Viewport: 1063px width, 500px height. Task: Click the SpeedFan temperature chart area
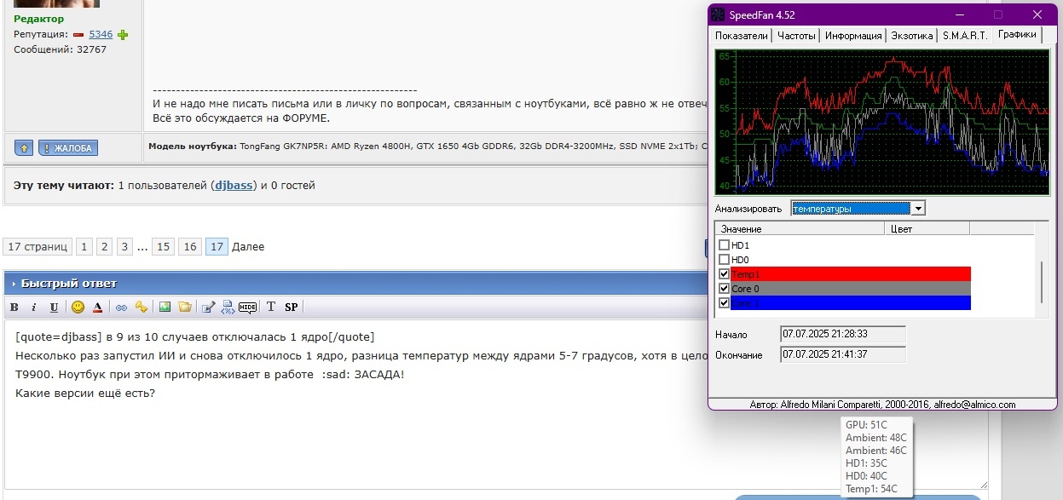(x=882, y=123)
